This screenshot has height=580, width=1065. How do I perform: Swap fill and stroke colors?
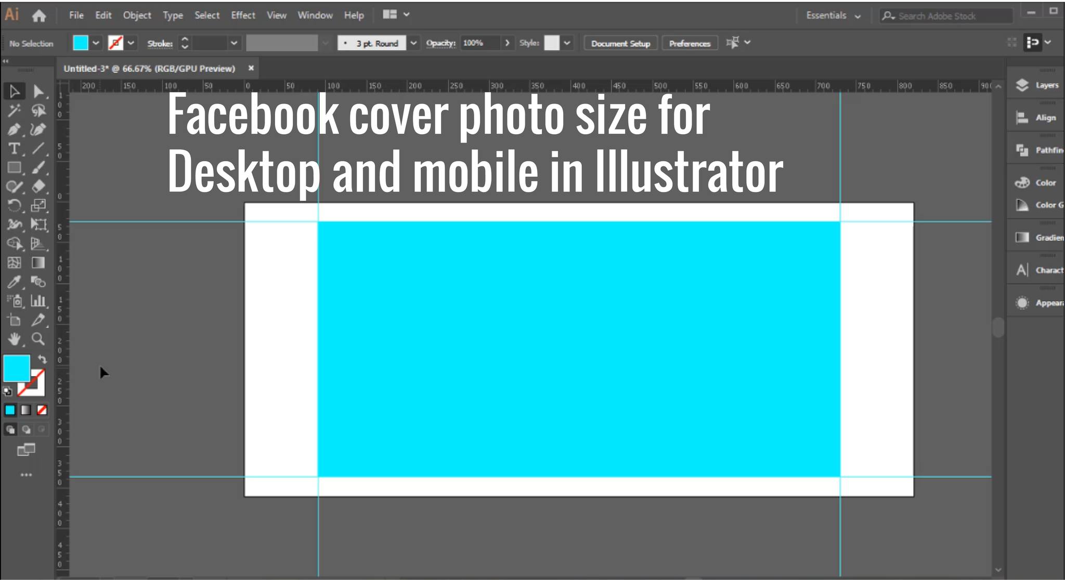42,359
